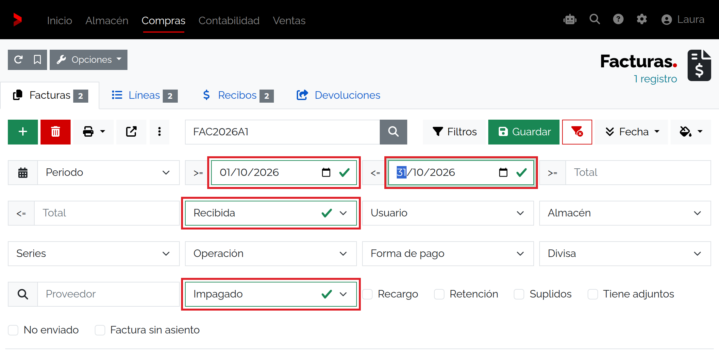Open the paint bucket color dropdown
Viewport: 719px width, 357px height.
coord(691,132)
